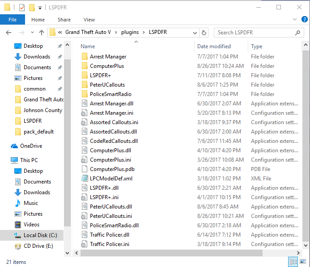Switch to the Home ribbon tab
The image size is (310, 267).
point(38,20)
